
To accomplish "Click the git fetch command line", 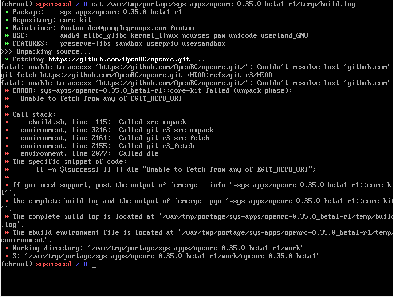I will (x=136, y=75).
